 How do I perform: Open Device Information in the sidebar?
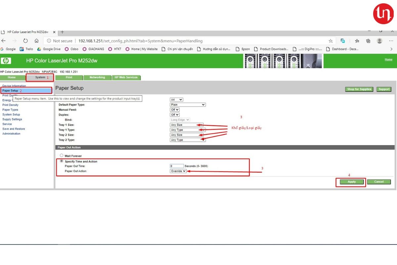click(x=14, y=86)
